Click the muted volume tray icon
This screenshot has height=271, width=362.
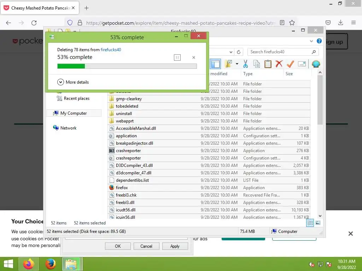click(x=311, y=264)
